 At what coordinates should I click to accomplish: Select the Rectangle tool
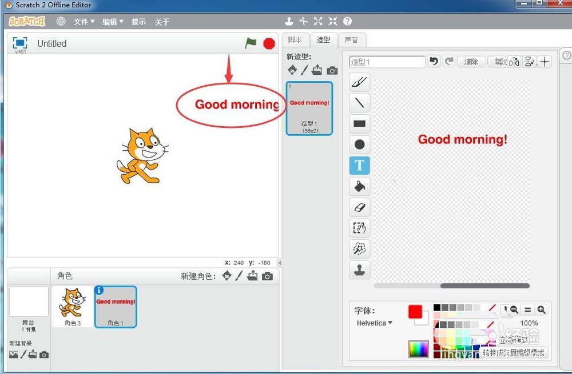359,123
